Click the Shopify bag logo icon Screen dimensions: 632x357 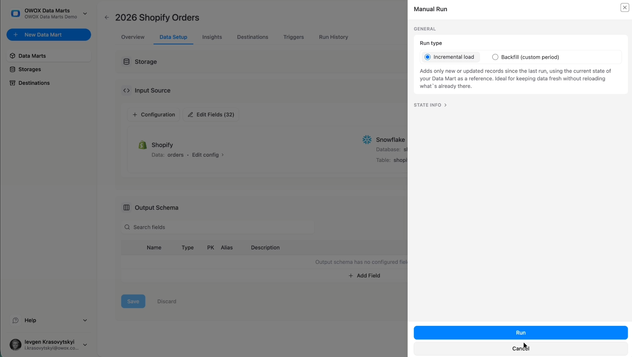[x=143, y=145]
